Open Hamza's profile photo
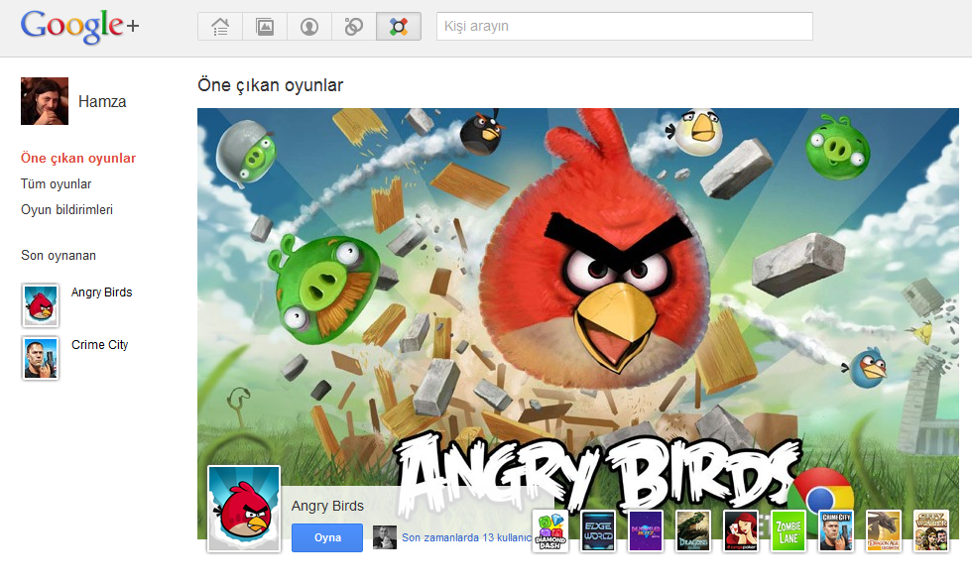 click(x=45, y=101)
